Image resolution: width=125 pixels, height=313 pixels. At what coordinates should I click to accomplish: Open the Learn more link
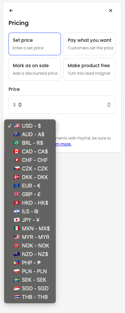[x=63, y=144]
